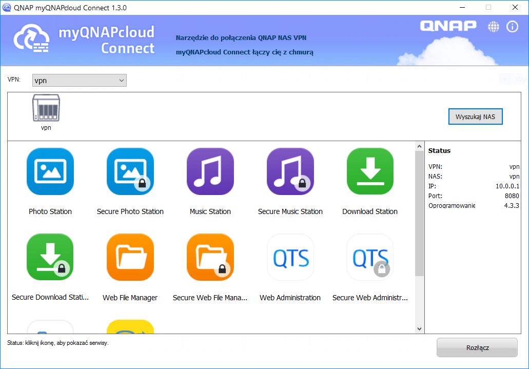This screenshot has height=369, width=529.
Task: Click the globe language icon
Action: coord(493,26)
